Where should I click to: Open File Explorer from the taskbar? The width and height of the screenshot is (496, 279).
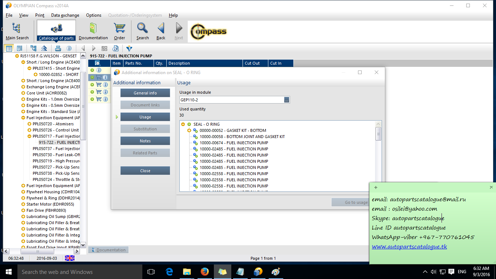(x=187, y=272)
